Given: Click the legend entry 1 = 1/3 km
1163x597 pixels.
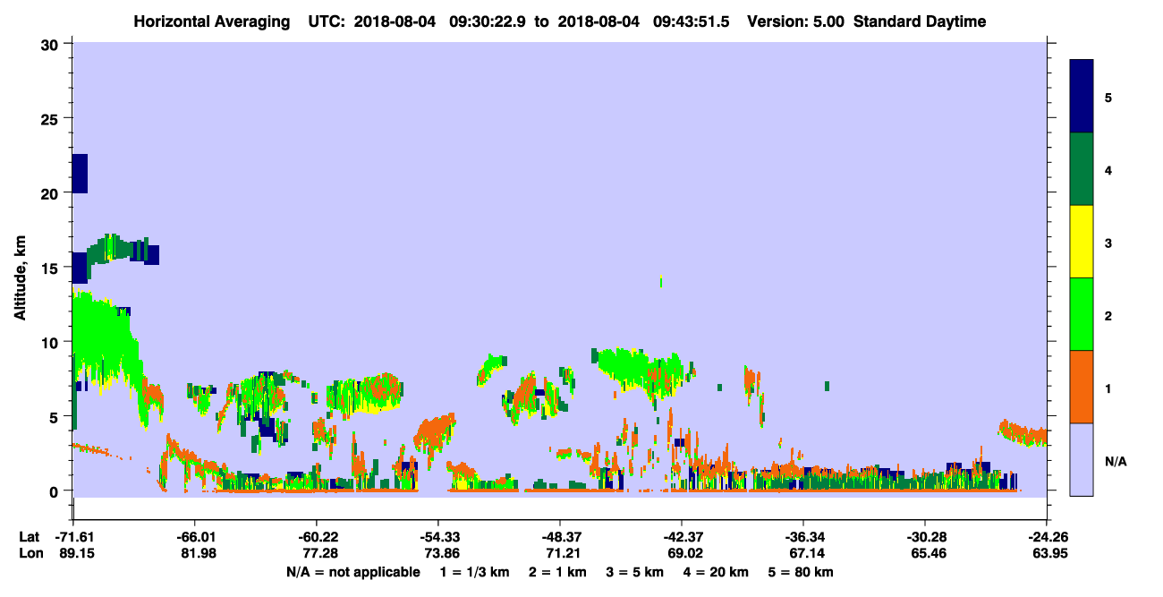Looking at the screenshot, I should click(475, 572).
